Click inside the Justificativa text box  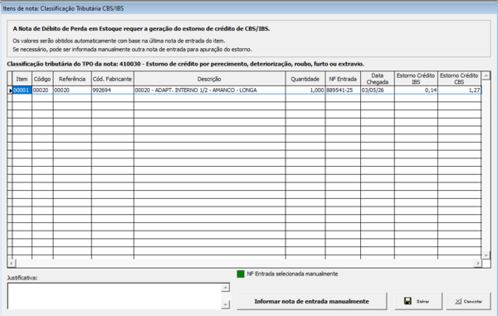[x=115, y=296]
